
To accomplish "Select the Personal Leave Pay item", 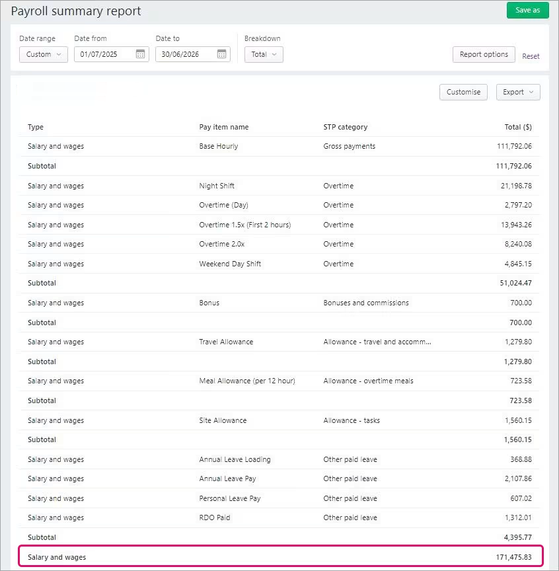I will tap(230, 498).
